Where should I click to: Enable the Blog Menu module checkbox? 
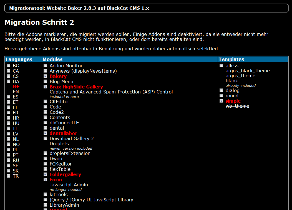46,81
